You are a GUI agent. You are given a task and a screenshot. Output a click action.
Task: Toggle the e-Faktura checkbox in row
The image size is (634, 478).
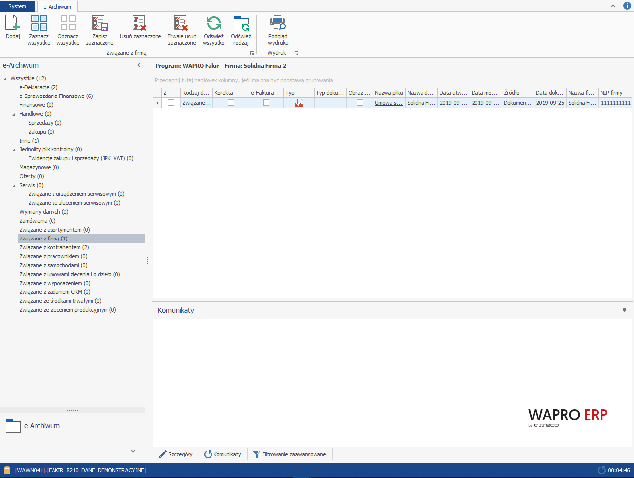[266, 103]
